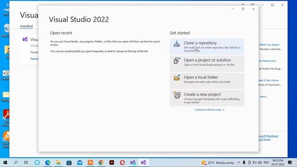Click the Create a new project icon
The width and height of the screenshot is (297, 167).
[177, 95]
